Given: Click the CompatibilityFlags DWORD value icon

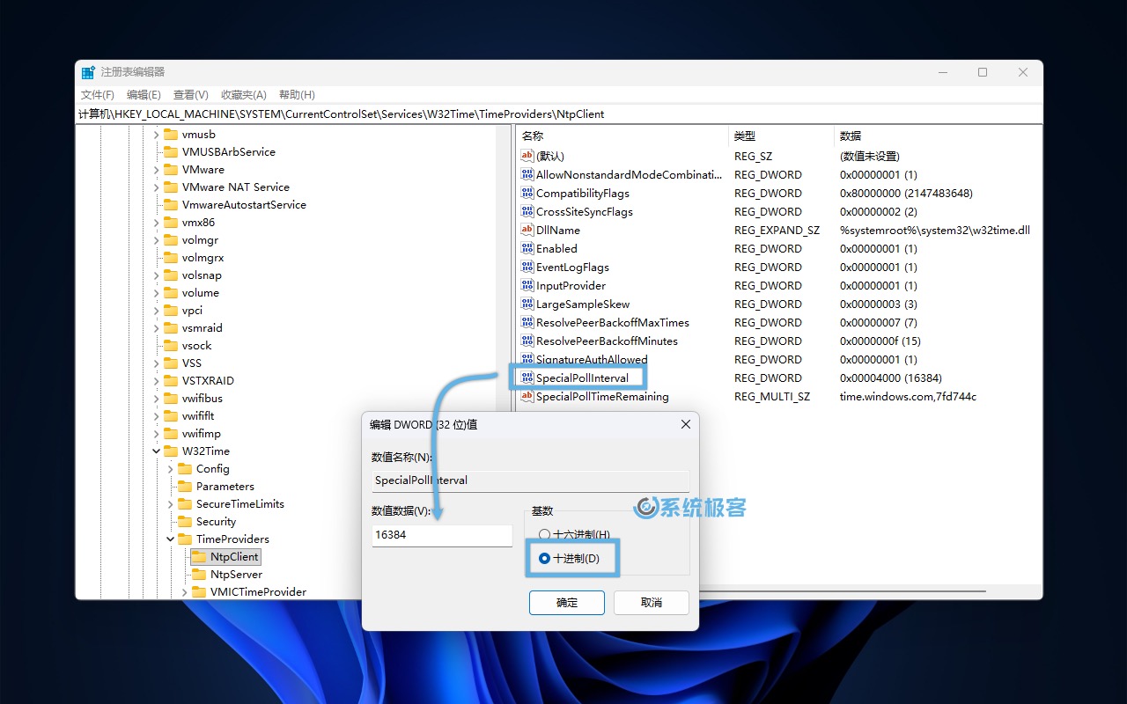Looking at the screenshot, I should coord(527,193).
